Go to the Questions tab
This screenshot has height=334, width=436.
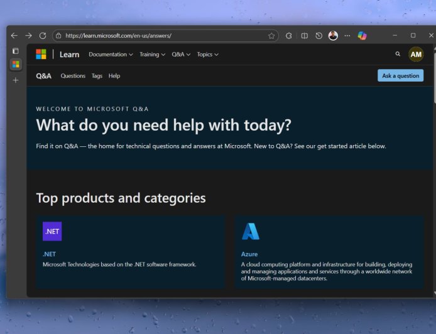(73, 76)
